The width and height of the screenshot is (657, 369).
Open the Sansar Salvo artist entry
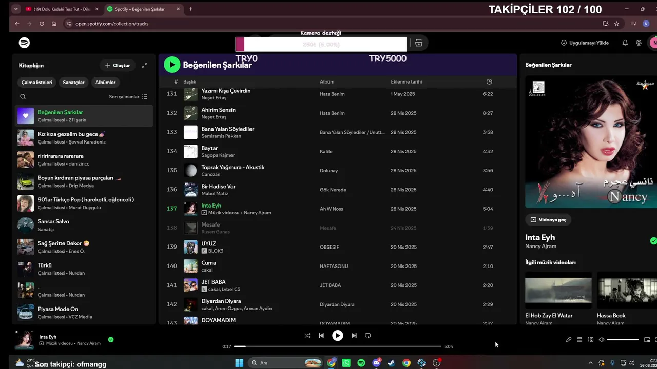click(x=84, y=225)
